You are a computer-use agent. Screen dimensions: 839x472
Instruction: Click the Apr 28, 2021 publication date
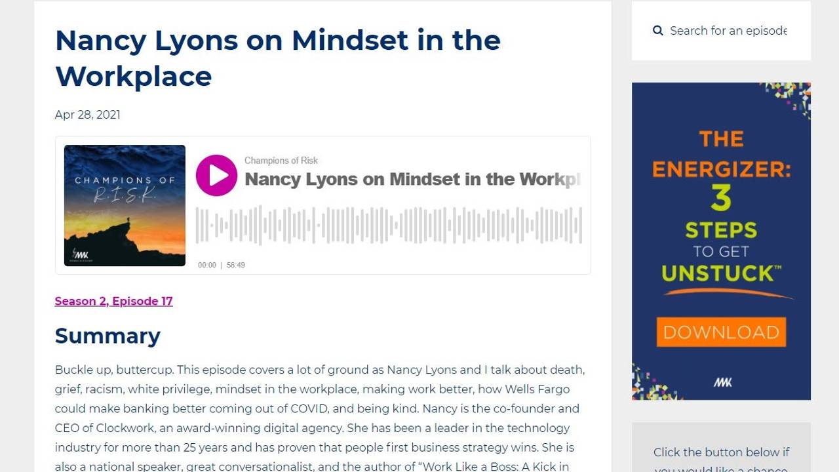pyautogui.click(x=87, y=115)
